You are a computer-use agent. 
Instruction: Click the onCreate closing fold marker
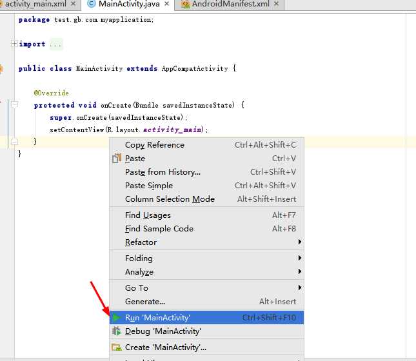[15, 142]
